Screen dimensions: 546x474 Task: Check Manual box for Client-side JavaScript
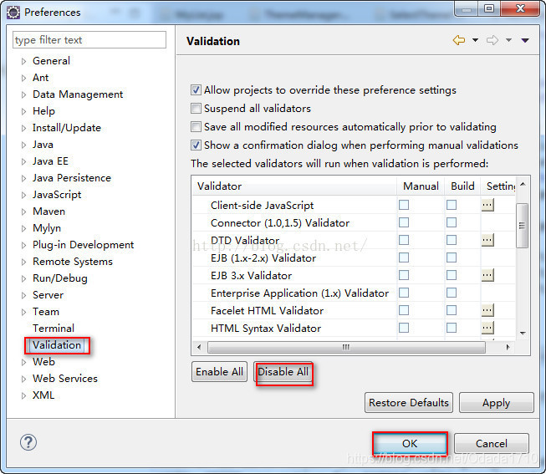point(404,205)
